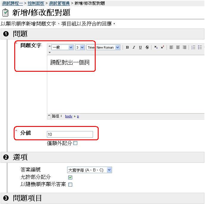The width and height of the screenshot is (205, 204).
Task: Open Times New Roman font dropdown
Action: coord(103,47)
